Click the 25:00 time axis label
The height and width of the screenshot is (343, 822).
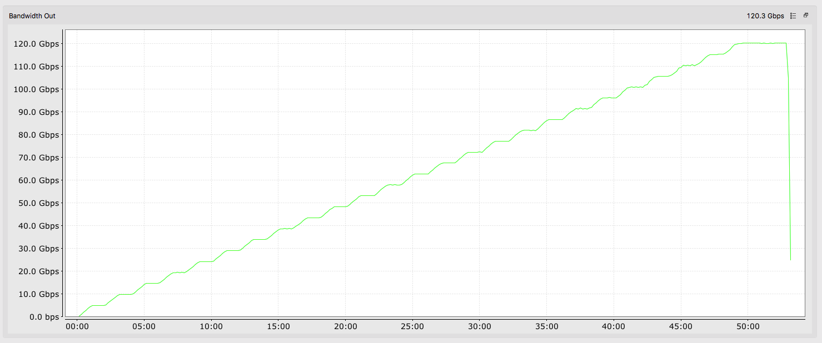pos(412,327)
